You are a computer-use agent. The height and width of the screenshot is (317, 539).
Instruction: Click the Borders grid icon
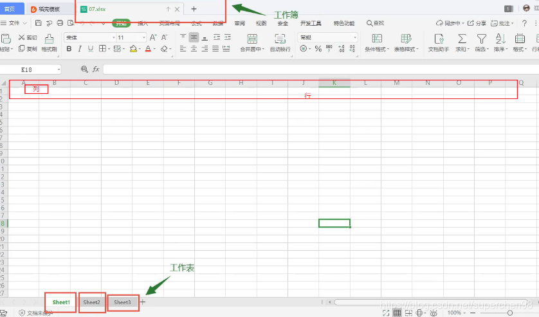[x=102, y=49]
